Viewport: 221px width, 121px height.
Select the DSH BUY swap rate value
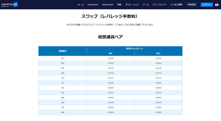(x=111, y=73)
